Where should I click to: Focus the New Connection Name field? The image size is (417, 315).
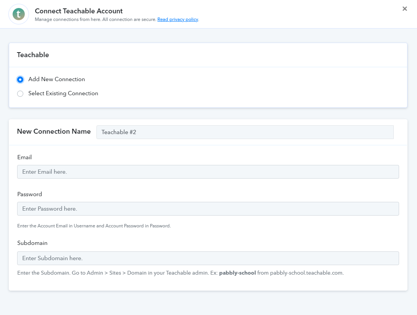tap(245, 132)
